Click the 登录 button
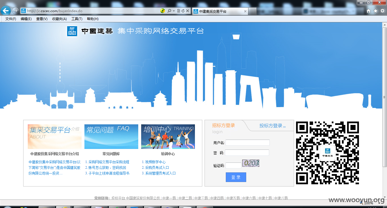 tap(236, 177)
